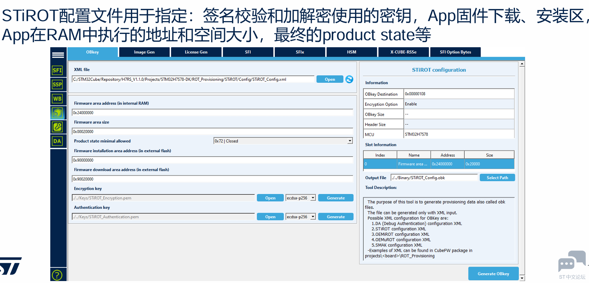Switch to the X-CUBE-RSSe tab

pos(403,52)
